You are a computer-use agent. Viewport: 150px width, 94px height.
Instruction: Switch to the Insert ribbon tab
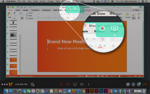[x=18, y=10]
